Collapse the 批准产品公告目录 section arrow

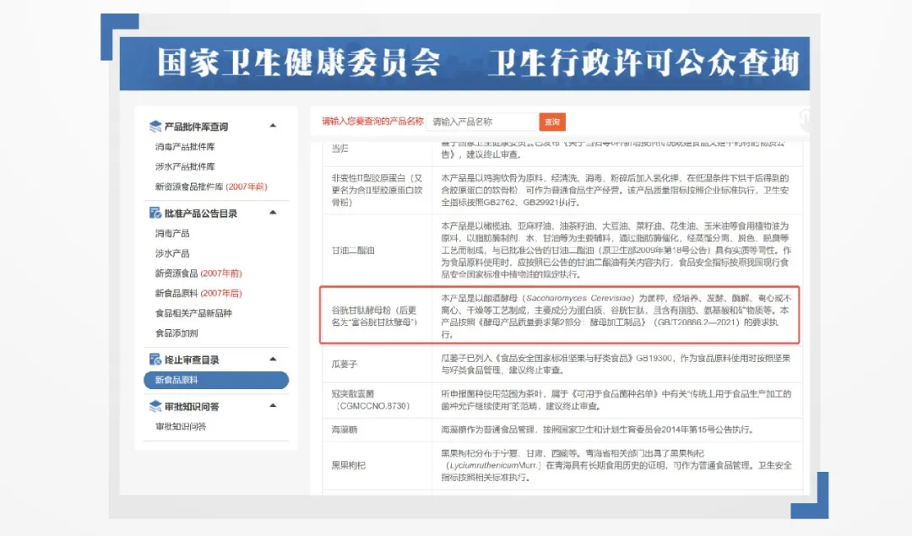[273, 212]
